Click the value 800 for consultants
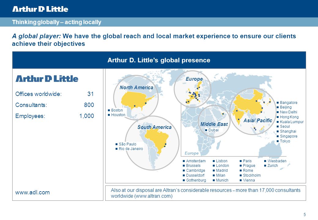This screenshot has width=318, height=220. click(x=89, y=105)
